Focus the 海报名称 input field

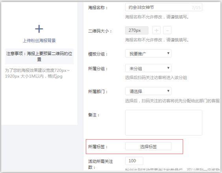coord(163,7)
